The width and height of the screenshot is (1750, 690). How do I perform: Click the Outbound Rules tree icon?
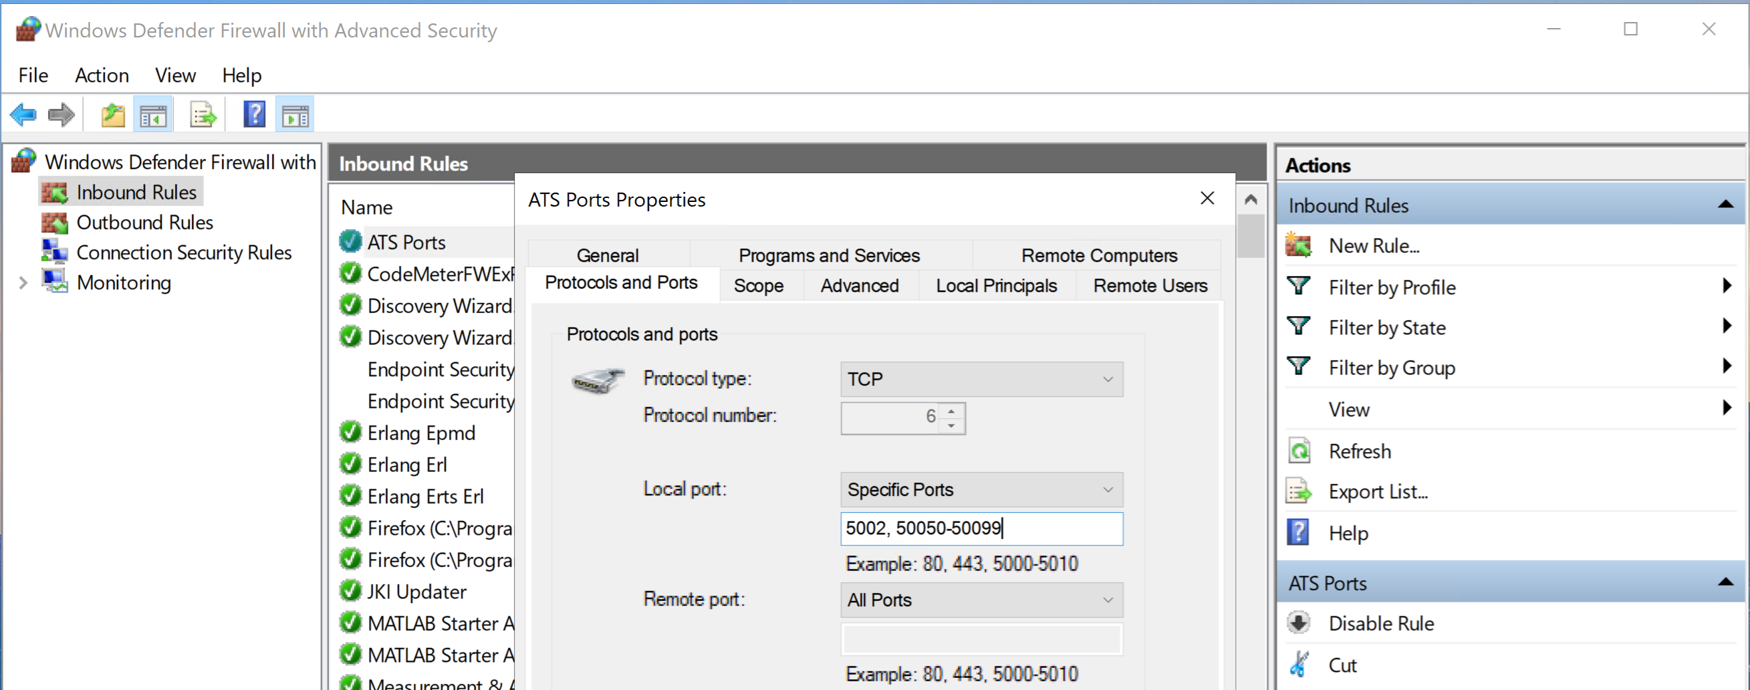(54, 222)
